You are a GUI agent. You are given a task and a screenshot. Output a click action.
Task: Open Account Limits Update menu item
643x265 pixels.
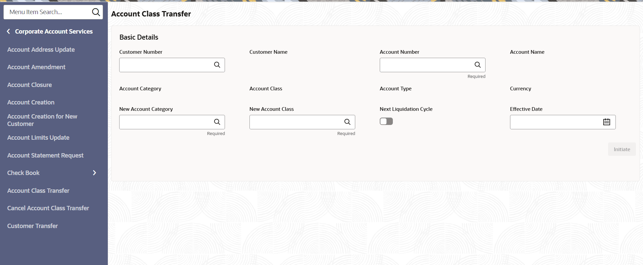point(38,138)
